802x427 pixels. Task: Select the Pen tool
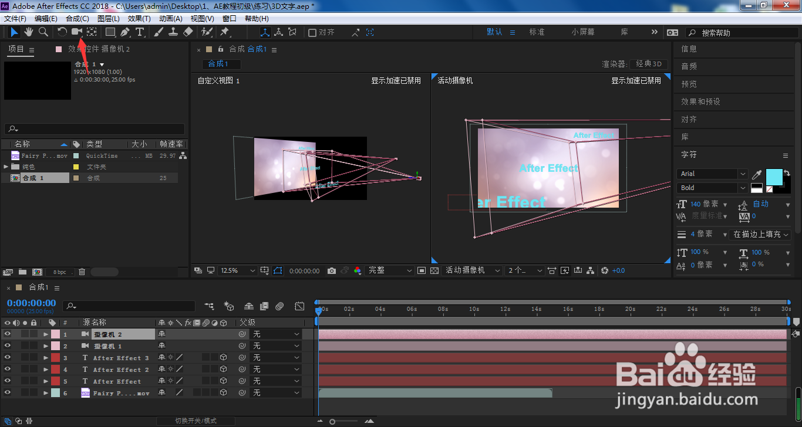[125, 32]
